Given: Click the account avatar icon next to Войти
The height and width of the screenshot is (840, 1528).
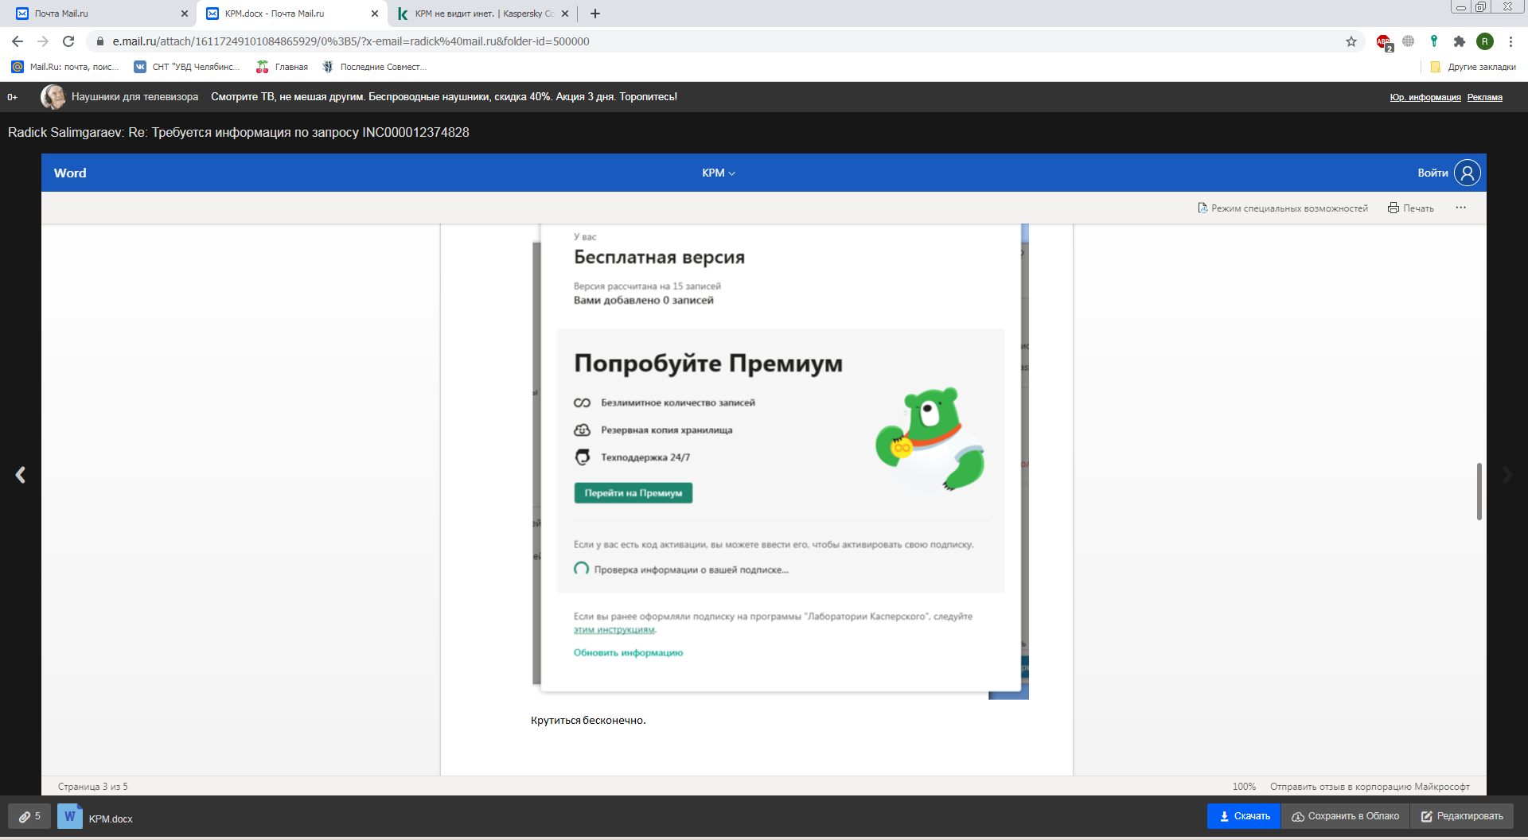Looking at the screenshot, I should click(x=1468, y=173).
